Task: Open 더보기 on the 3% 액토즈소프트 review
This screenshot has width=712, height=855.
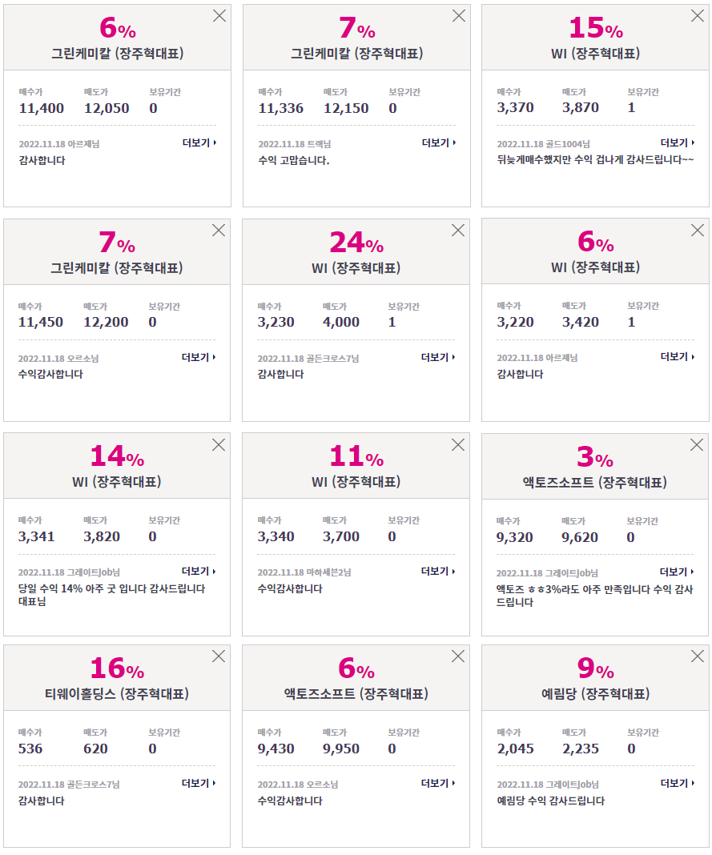Action: [677, 572]
